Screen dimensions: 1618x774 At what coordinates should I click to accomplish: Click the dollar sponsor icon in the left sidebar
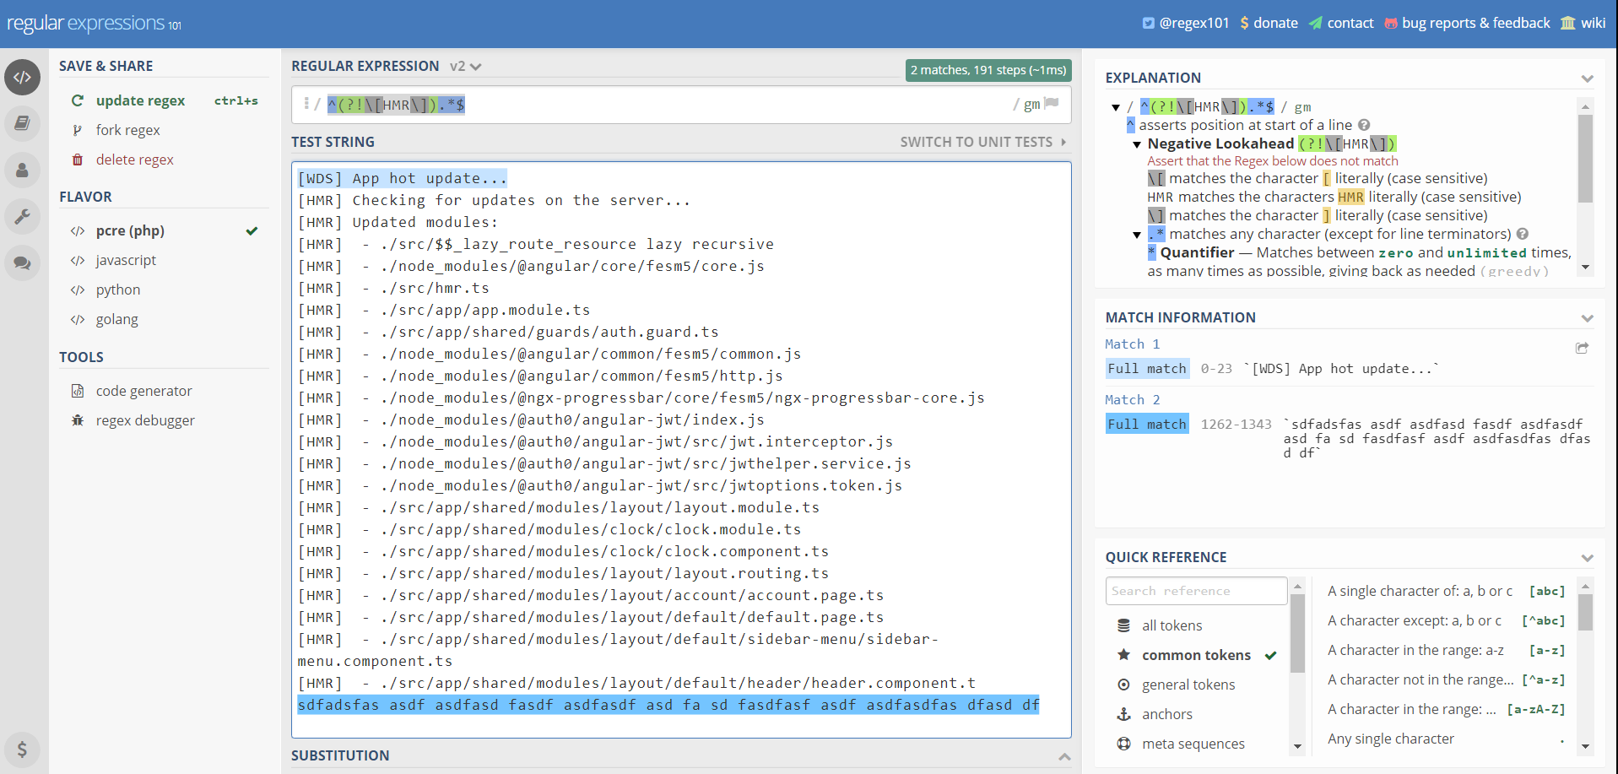[23, 749]
